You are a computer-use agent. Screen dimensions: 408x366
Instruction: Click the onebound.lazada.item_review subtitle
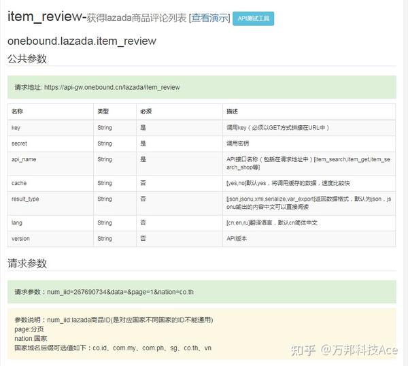click(82, 41)
